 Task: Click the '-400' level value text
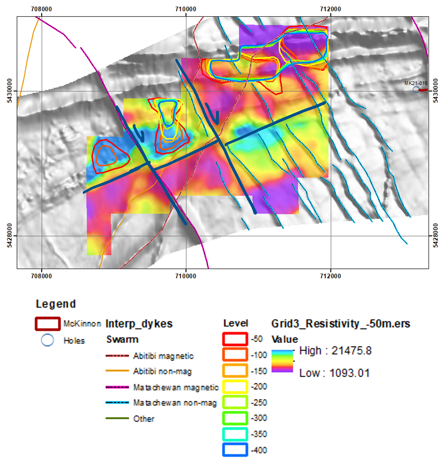pos(259,450)
